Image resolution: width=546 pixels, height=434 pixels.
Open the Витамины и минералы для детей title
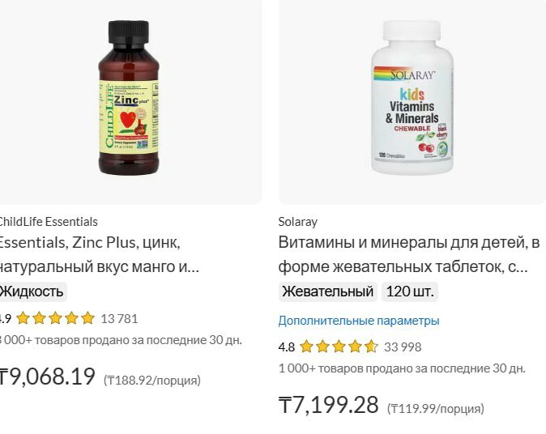click(x=409, y=254)
